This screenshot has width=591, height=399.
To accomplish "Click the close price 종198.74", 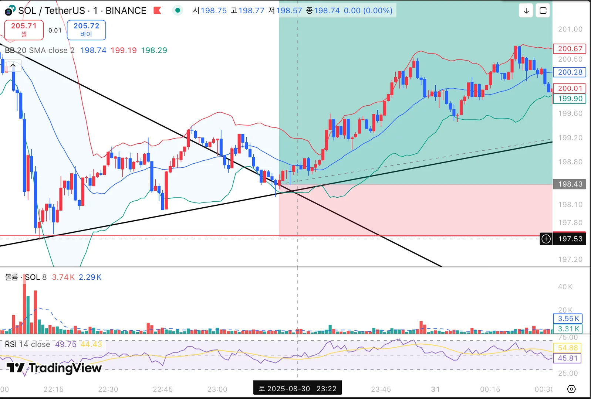I will (323, 11).
